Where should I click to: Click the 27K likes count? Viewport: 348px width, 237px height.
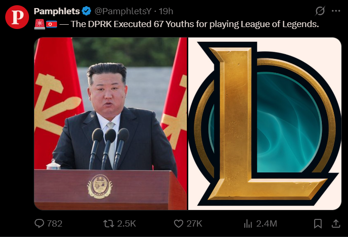pos(194,224)
